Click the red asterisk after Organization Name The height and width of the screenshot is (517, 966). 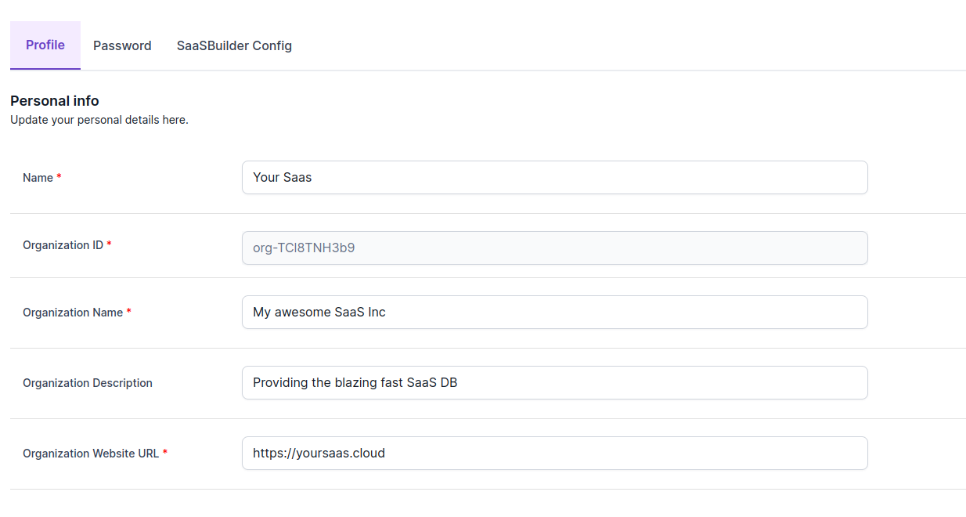pyautogui.click(x=129, y=312)
